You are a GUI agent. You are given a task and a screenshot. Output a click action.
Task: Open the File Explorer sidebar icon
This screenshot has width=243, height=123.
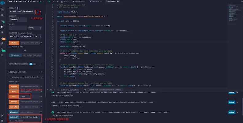(2, 10)
